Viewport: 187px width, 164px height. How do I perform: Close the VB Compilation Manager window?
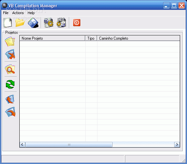pyautogui.click(x=181, y=6)
